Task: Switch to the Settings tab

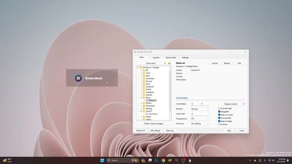Action: coord(185,58)
